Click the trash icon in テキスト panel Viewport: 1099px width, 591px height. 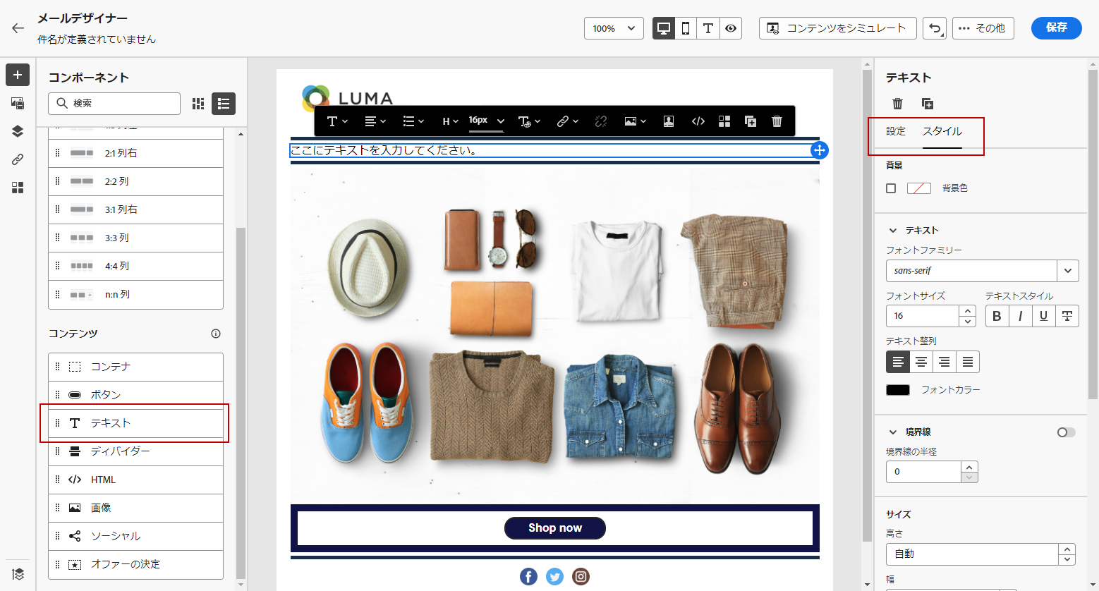click(897, 104)
